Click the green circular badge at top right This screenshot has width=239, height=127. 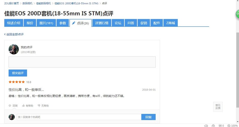237,14
